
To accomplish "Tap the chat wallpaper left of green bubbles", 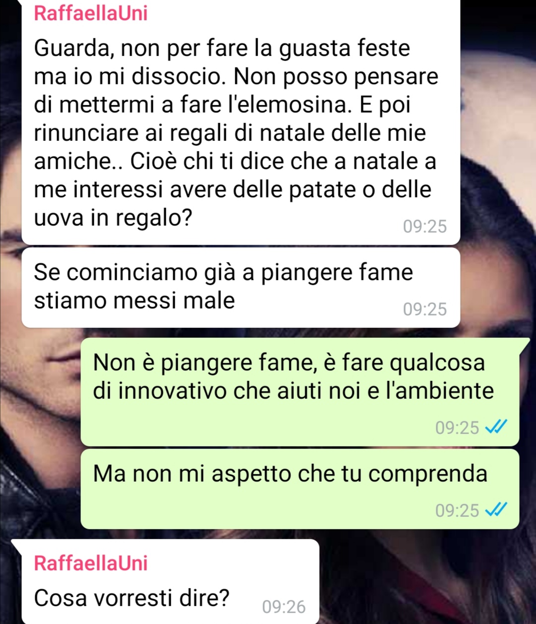I will (x=40, y=437).
